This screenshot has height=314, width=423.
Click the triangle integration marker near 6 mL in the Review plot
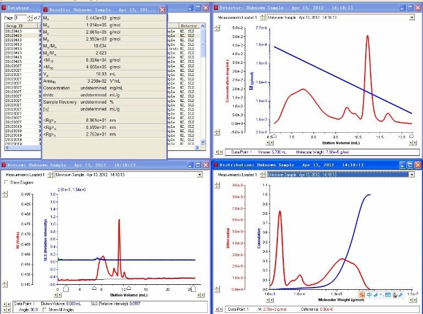(x=94, y=288)
